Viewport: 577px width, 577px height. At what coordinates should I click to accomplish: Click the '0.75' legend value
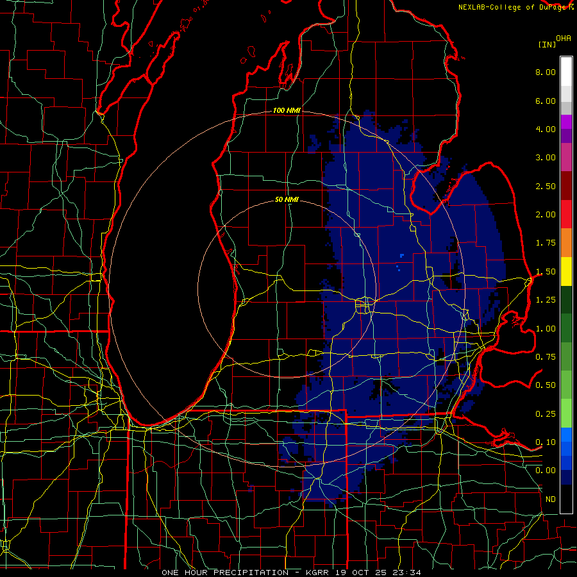coord(546,357)
